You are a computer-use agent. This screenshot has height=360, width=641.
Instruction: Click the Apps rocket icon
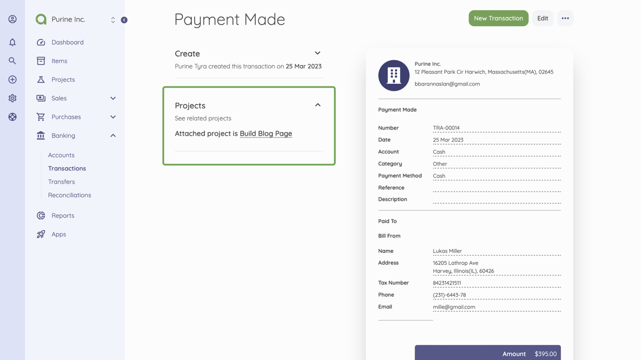tap(40, 234)
